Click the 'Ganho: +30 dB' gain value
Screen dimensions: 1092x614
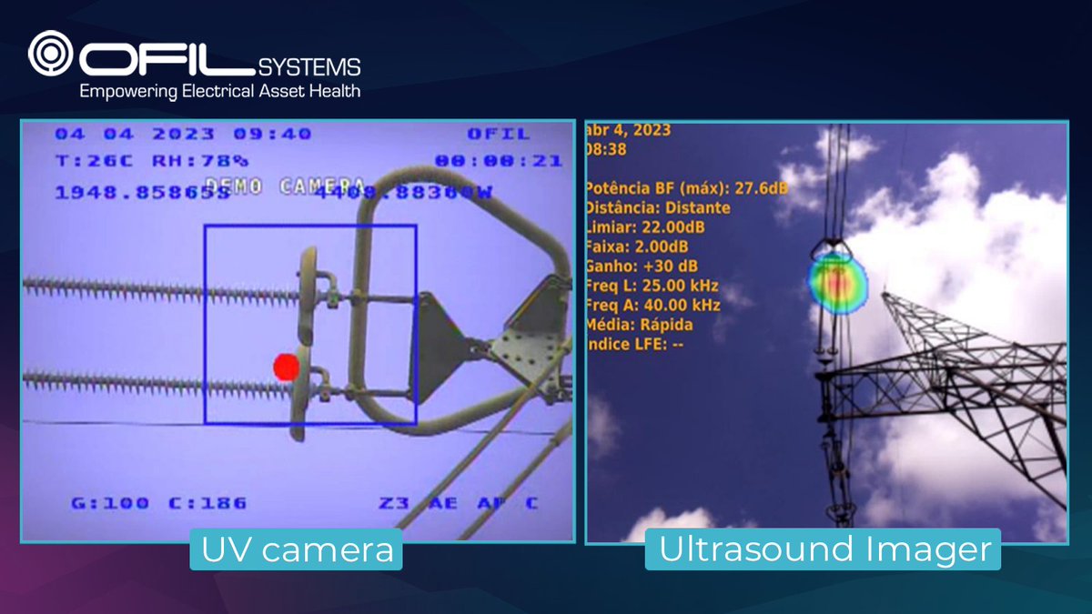coord(642,266)
